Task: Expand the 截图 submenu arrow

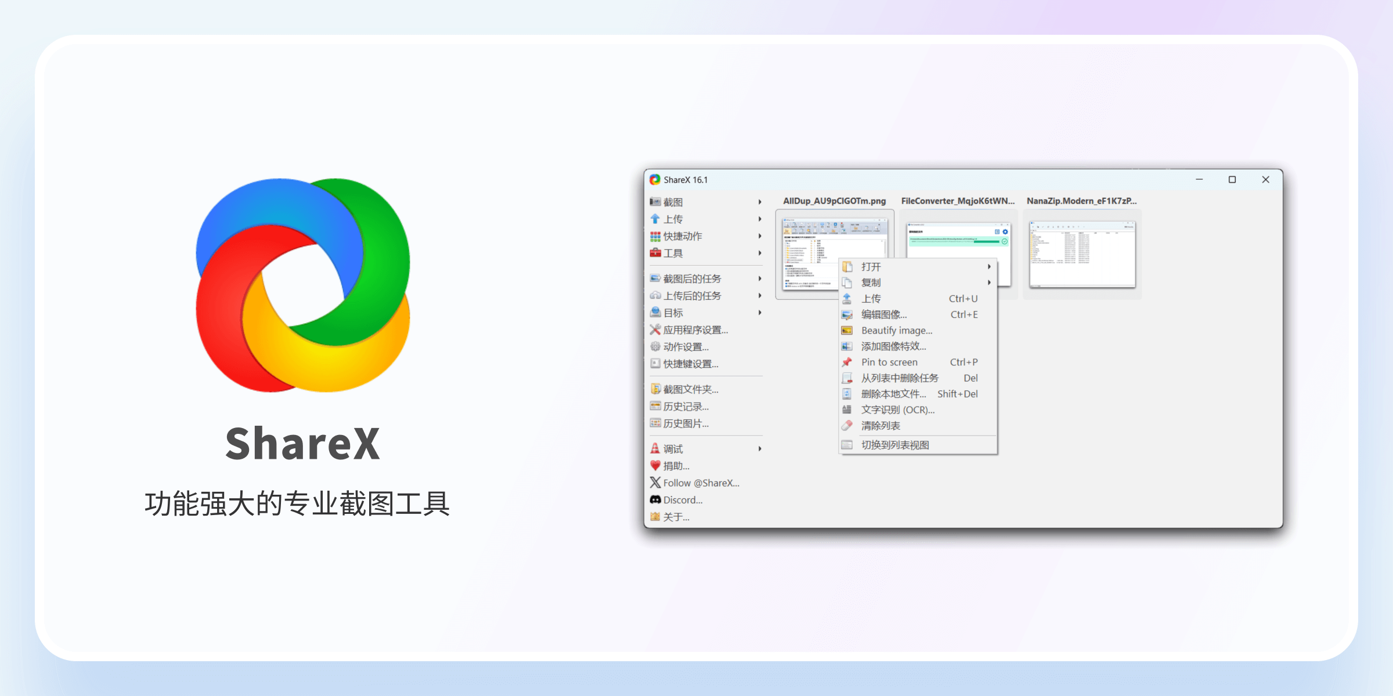Action: pyautogui.click(x=760, y=202)
